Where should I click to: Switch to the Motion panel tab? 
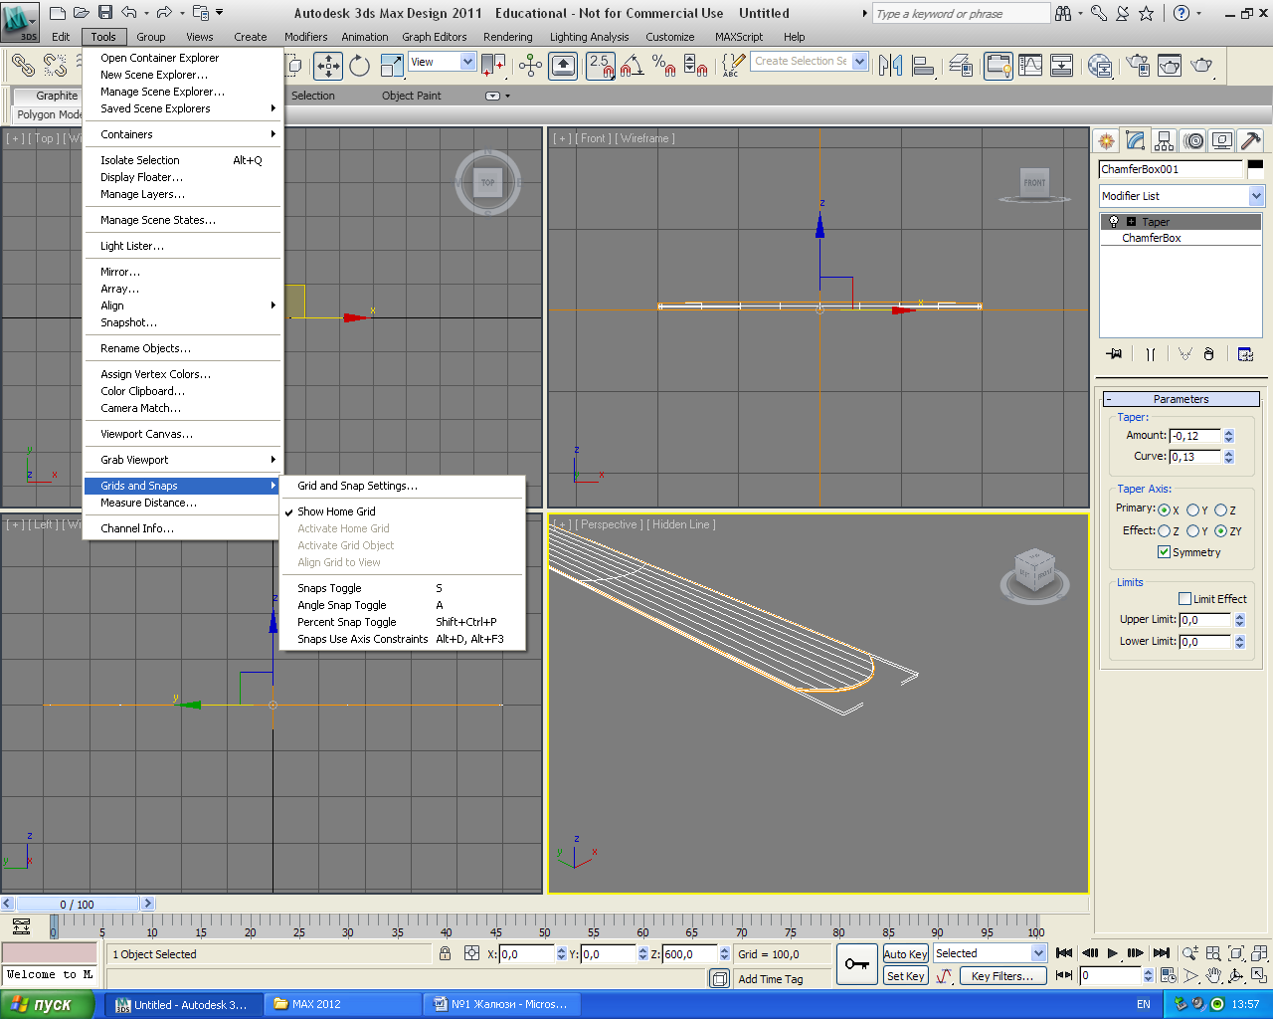[x=1193, y=140]
